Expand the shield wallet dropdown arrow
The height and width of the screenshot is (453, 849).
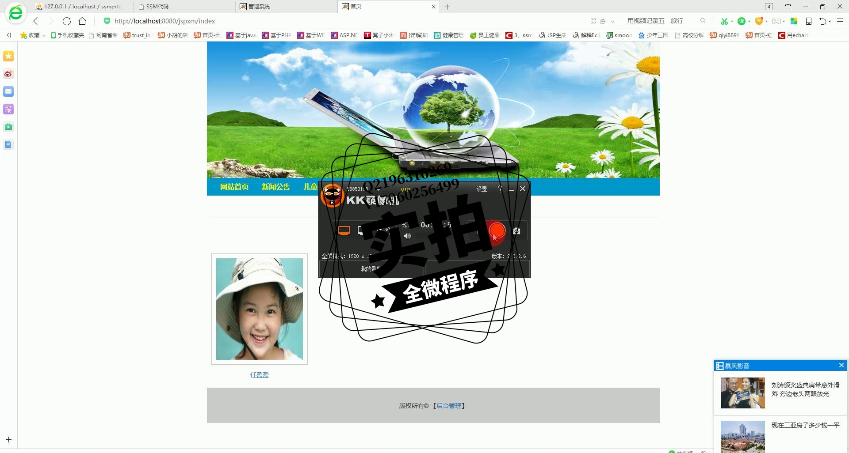tap(766, 21)
